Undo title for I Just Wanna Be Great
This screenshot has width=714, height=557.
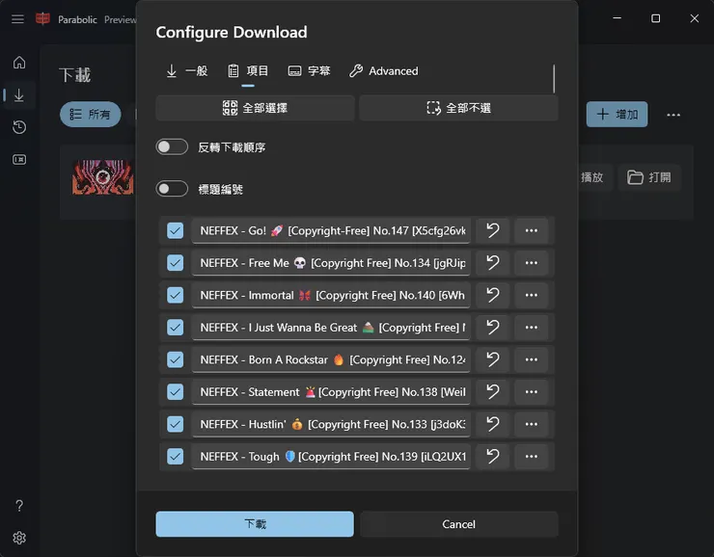click(x=493, y=328)
